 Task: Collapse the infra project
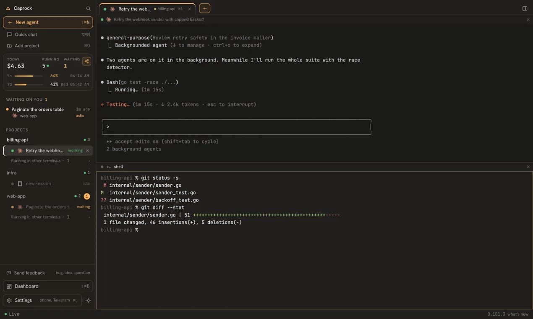point(11,173)
